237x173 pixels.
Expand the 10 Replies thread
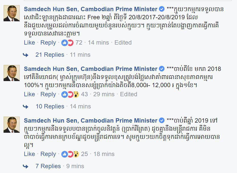pos(50,106)
